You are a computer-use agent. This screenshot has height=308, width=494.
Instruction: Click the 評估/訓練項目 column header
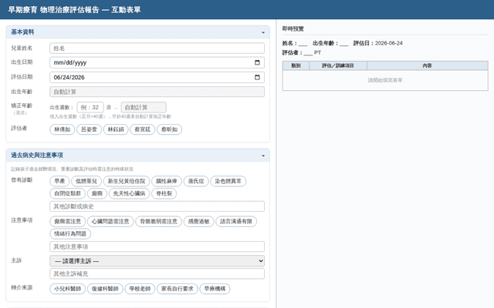(338, 65)
